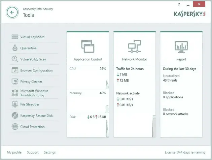Open the Settings link
The height and width of the screenshot is (160, 212).
pos(50,152)
